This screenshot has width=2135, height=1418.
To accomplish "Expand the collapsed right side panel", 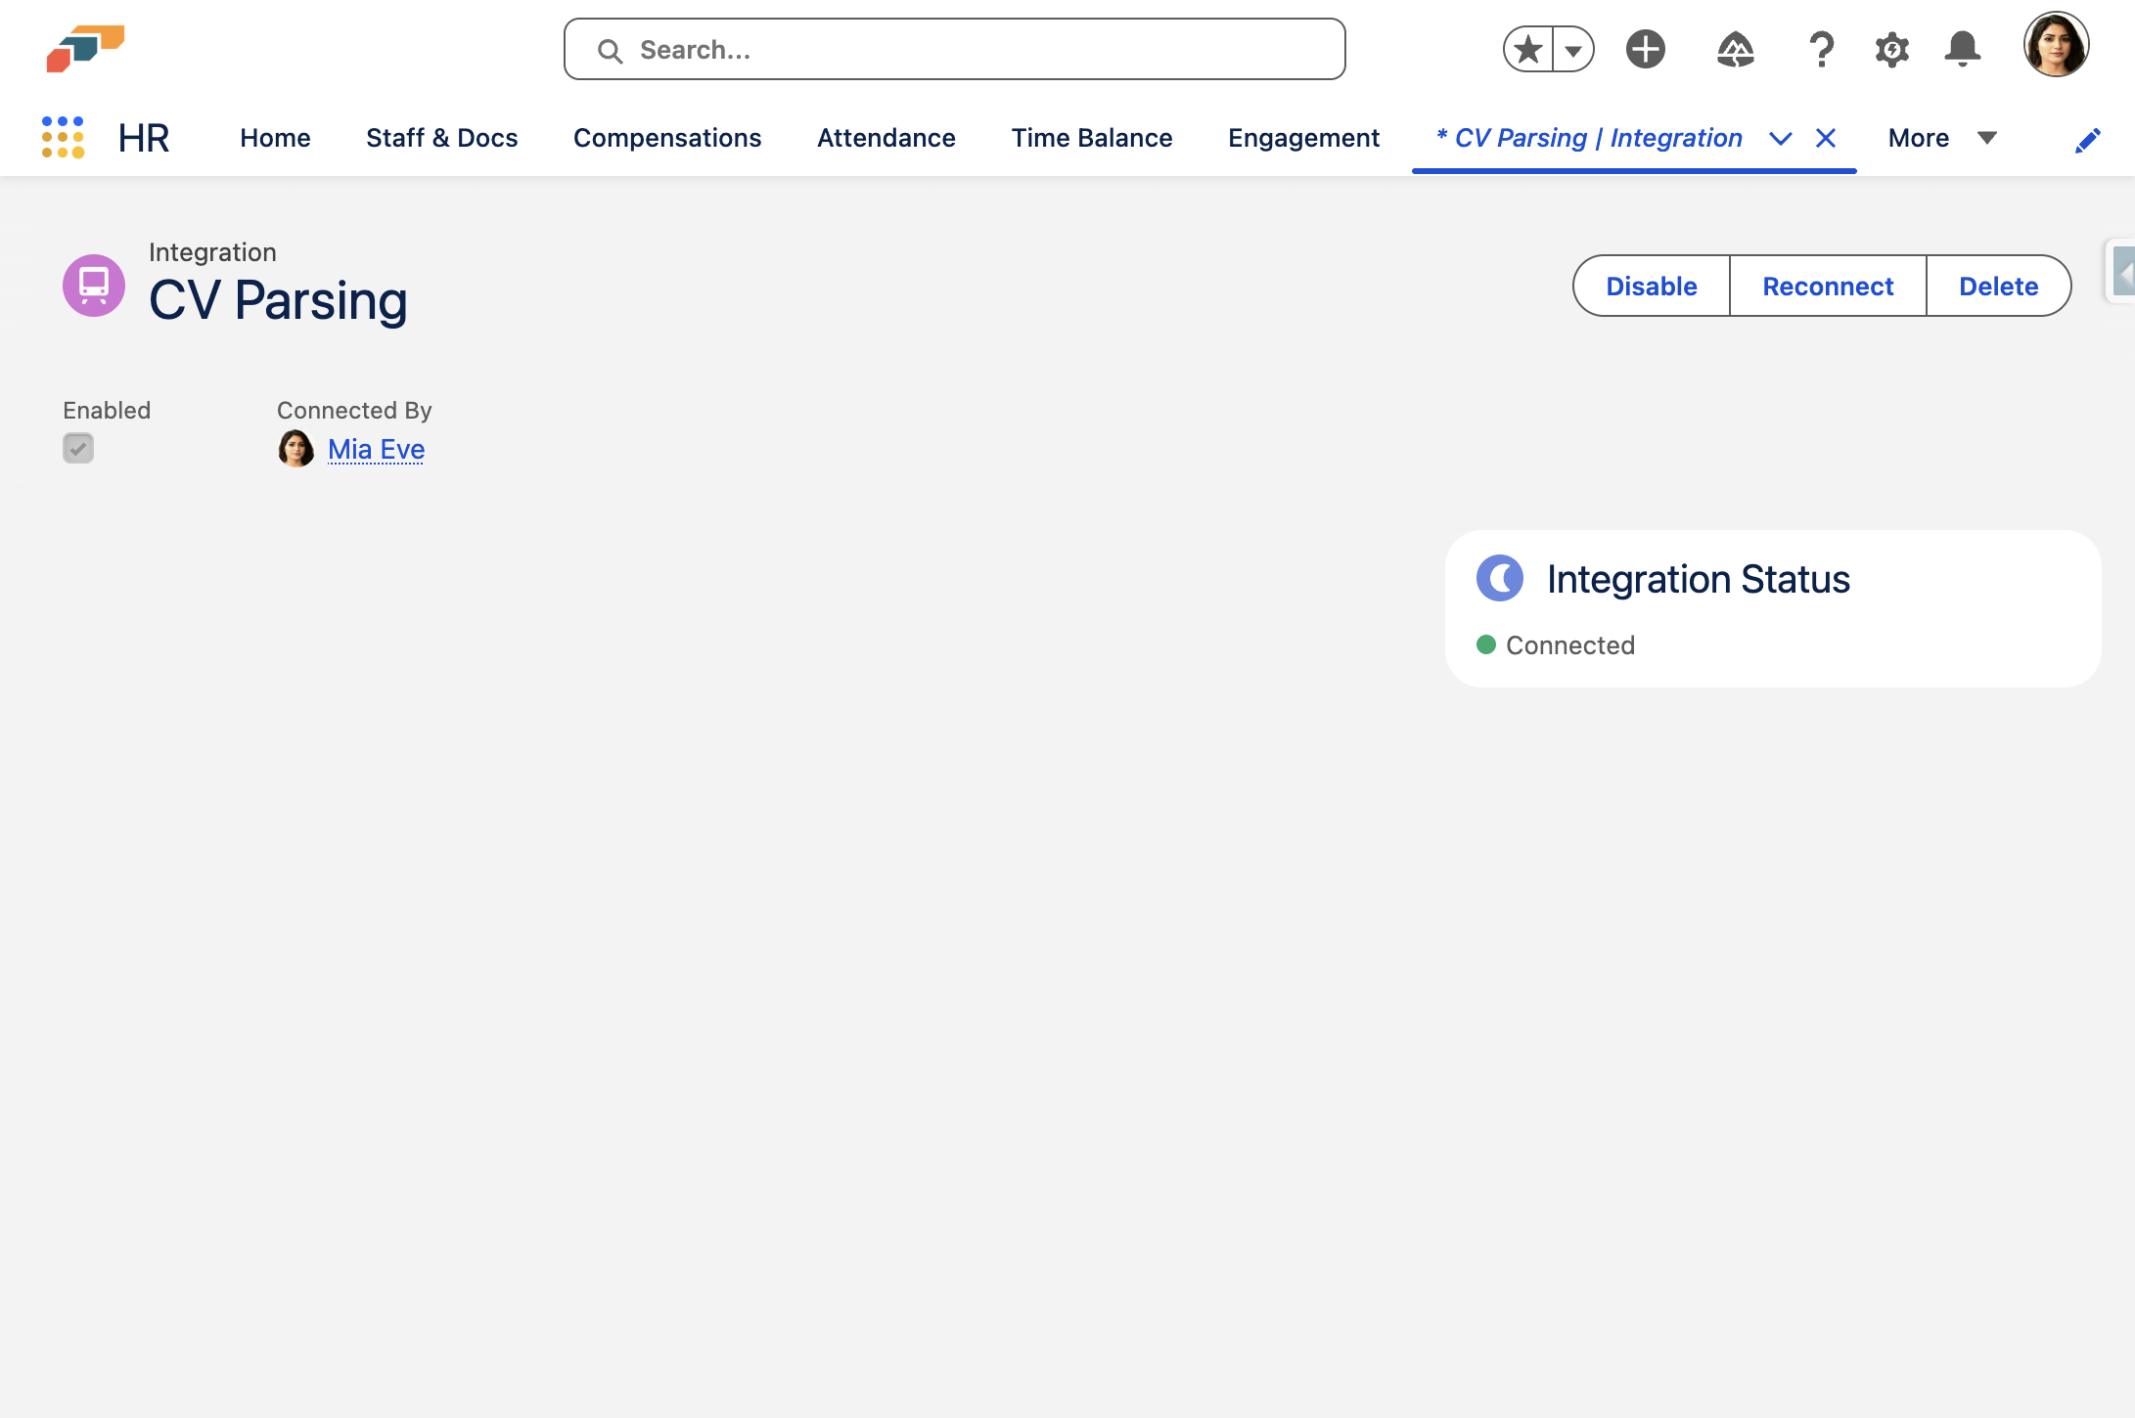I will [x=2121, y=271].
